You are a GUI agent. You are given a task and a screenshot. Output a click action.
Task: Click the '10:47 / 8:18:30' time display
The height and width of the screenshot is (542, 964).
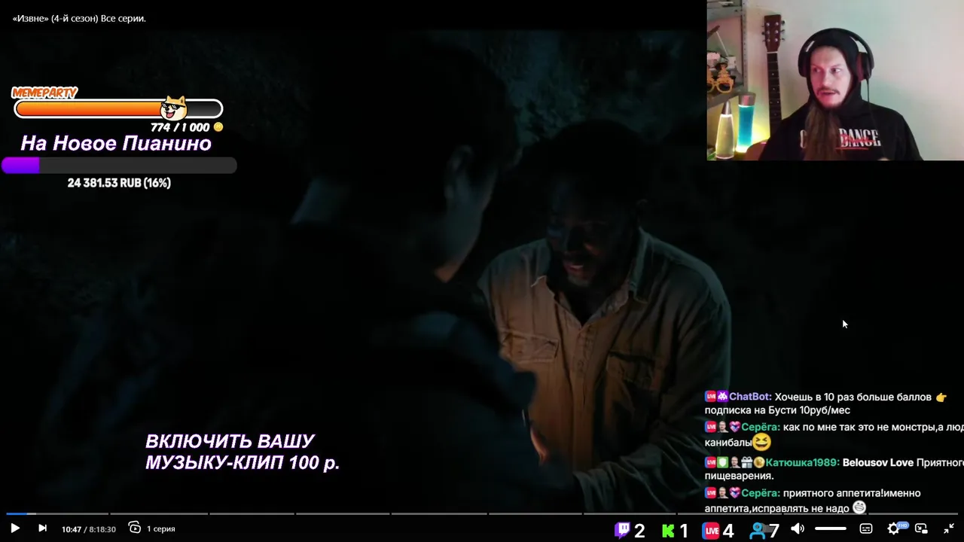tap(89, 529)
